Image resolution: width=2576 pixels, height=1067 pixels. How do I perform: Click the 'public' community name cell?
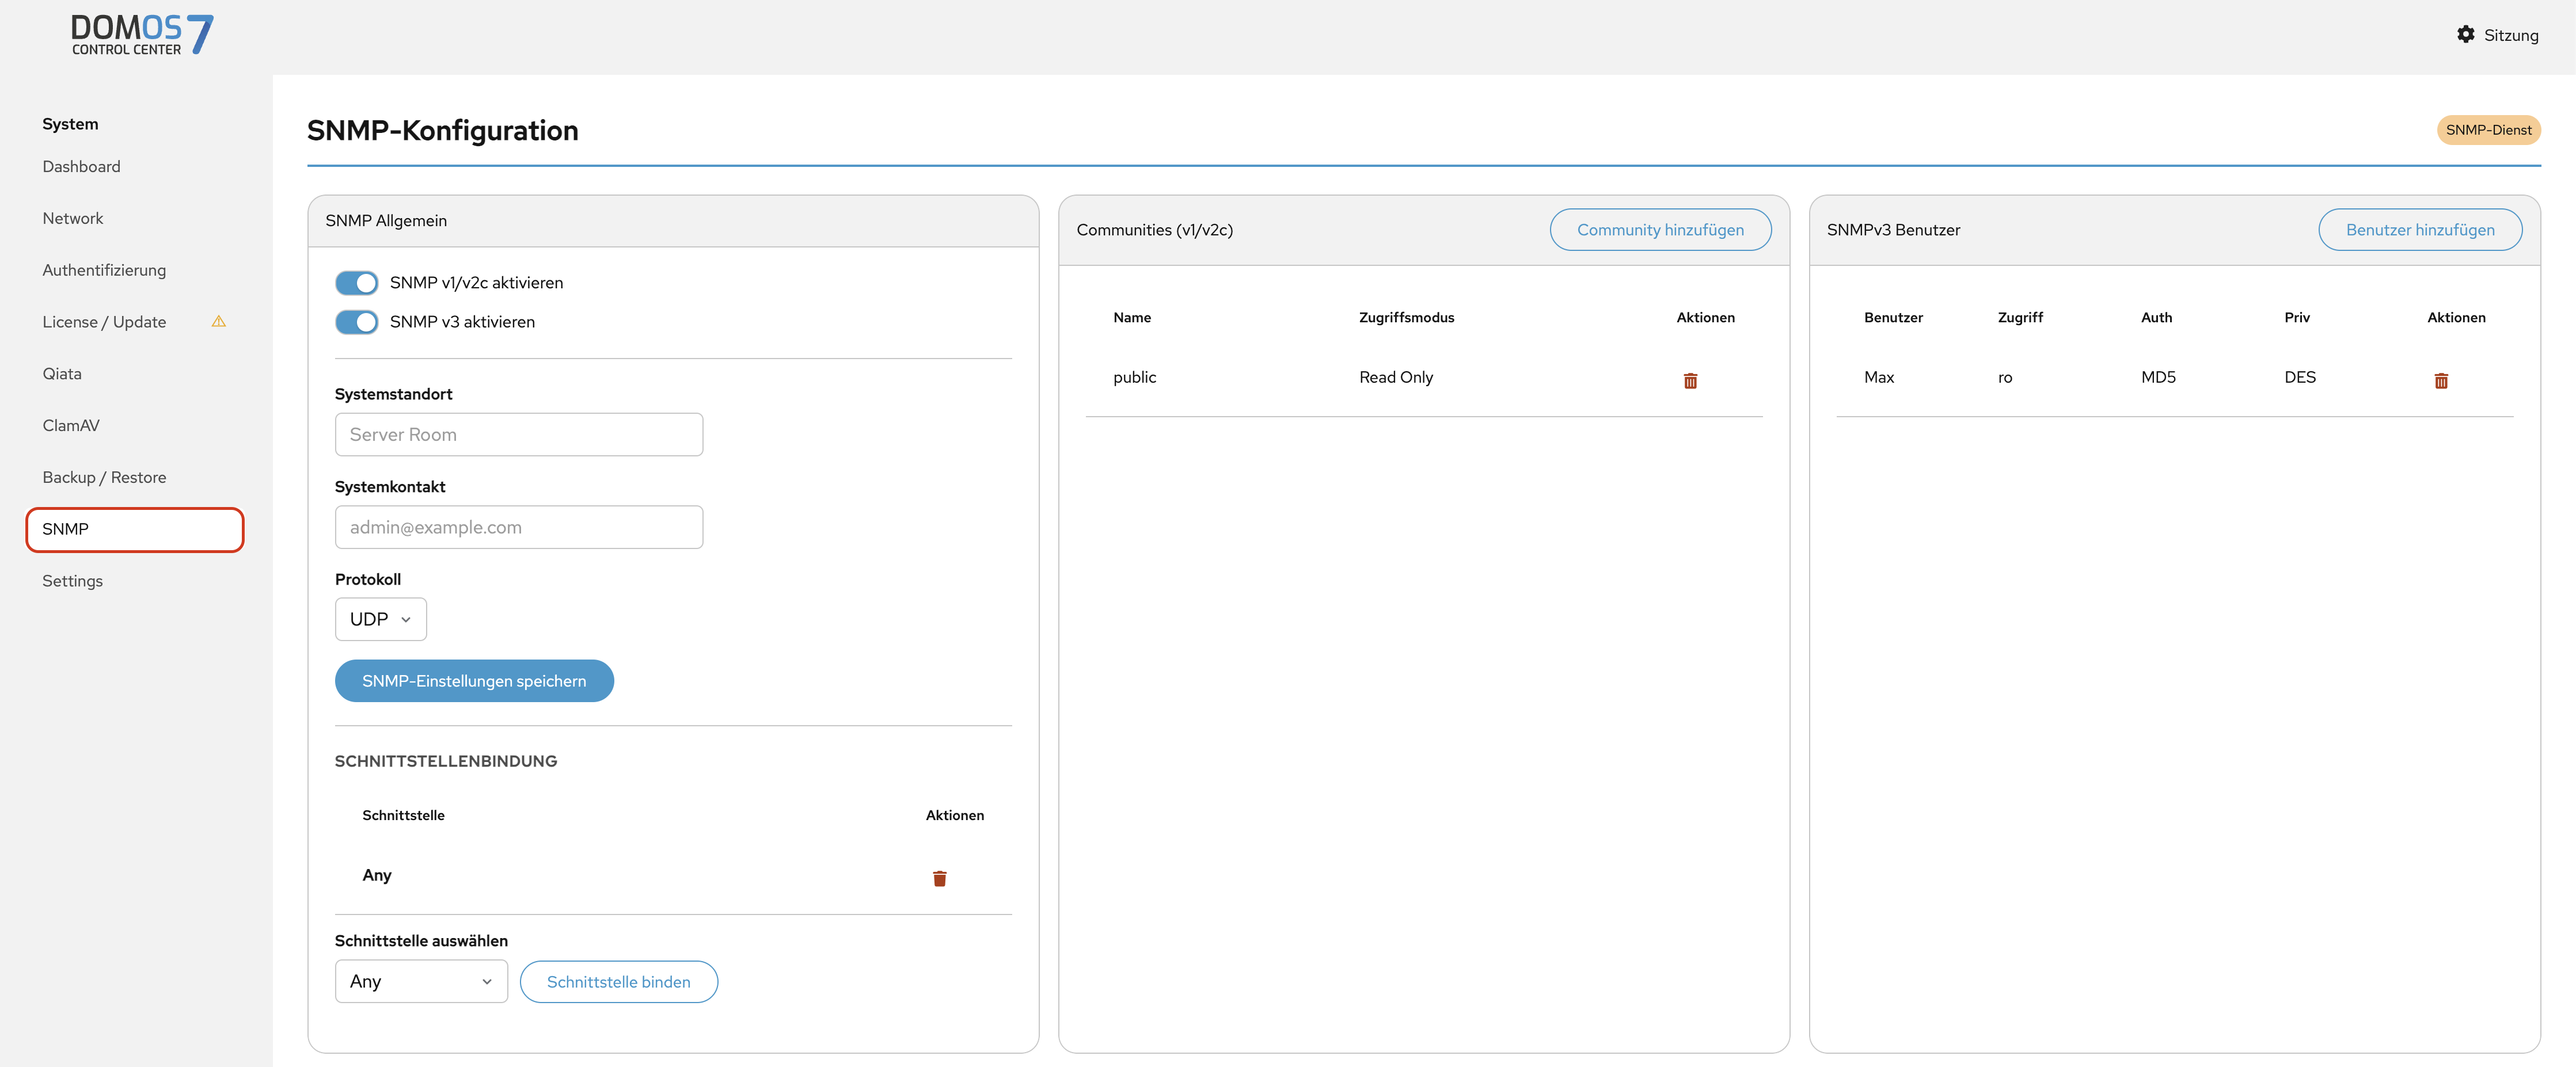[x=1134, y=377]
